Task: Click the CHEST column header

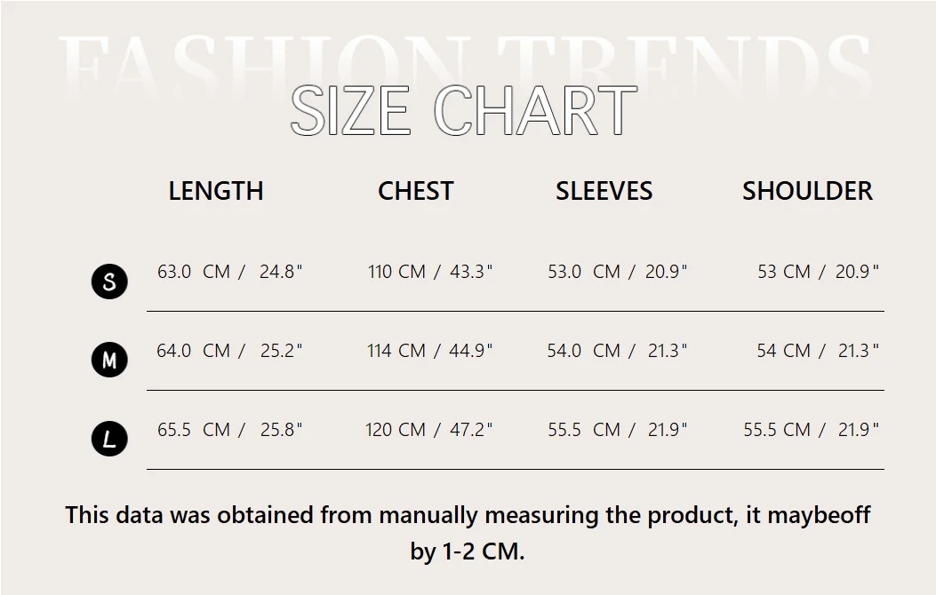Action: [x=415, y=190]
